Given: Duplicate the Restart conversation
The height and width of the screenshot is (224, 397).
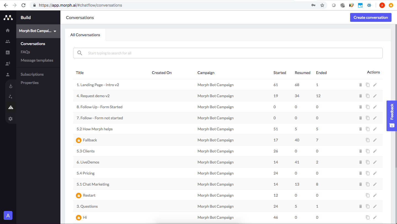Looking at the screenshot, I should pyautogui.click(x=367, y=195).
